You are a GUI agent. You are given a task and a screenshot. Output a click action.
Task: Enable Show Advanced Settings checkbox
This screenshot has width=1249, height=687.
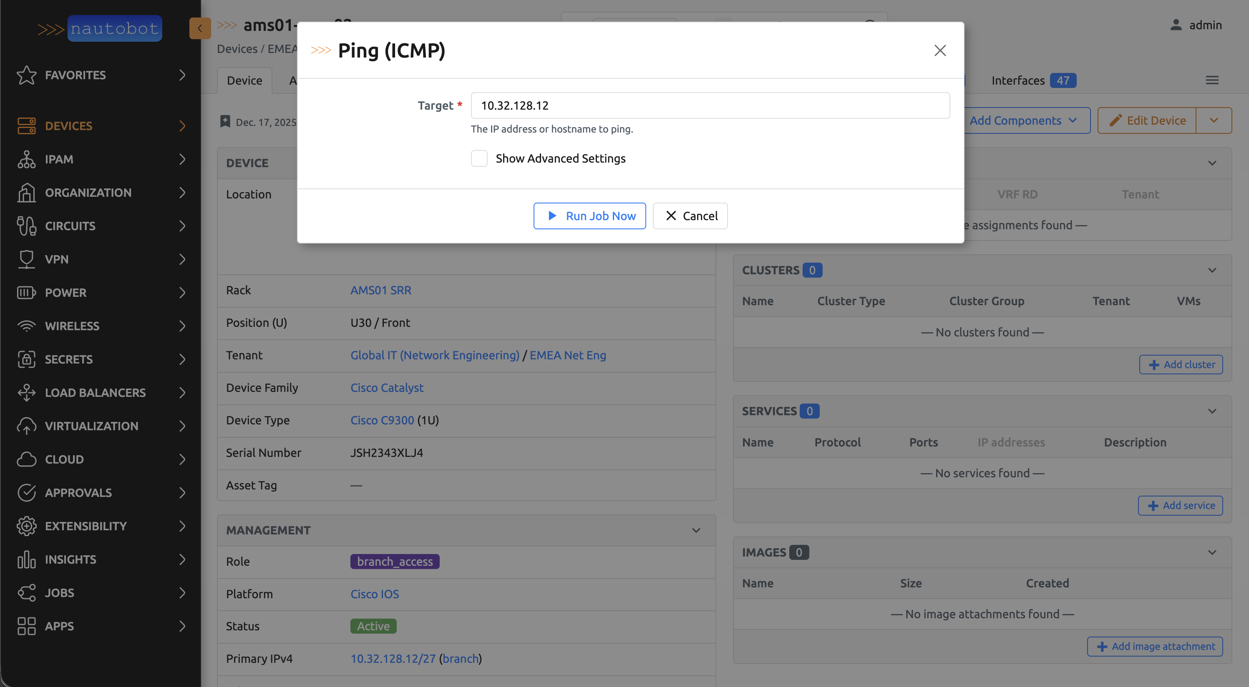pyautogui.click(x=479, y=158)
